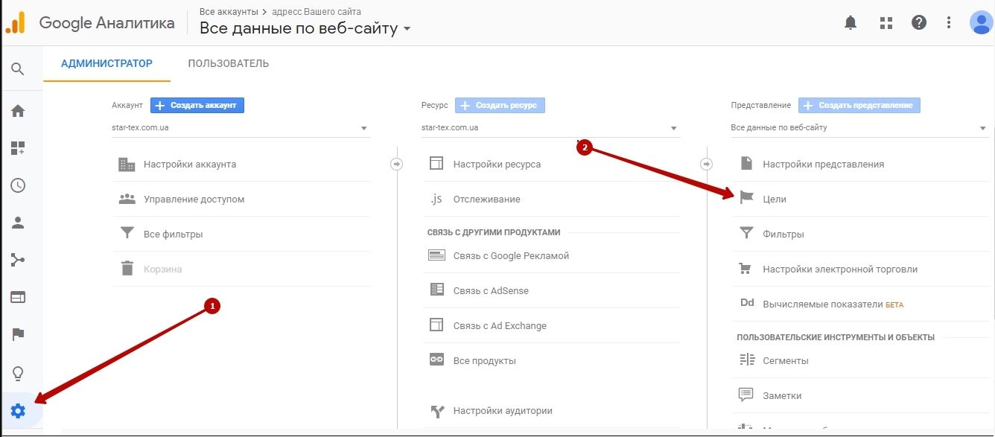The height and width of the screenshot is (437, 995).
Task: Click the Создать аккаунт button
Action: pos(197,106)
